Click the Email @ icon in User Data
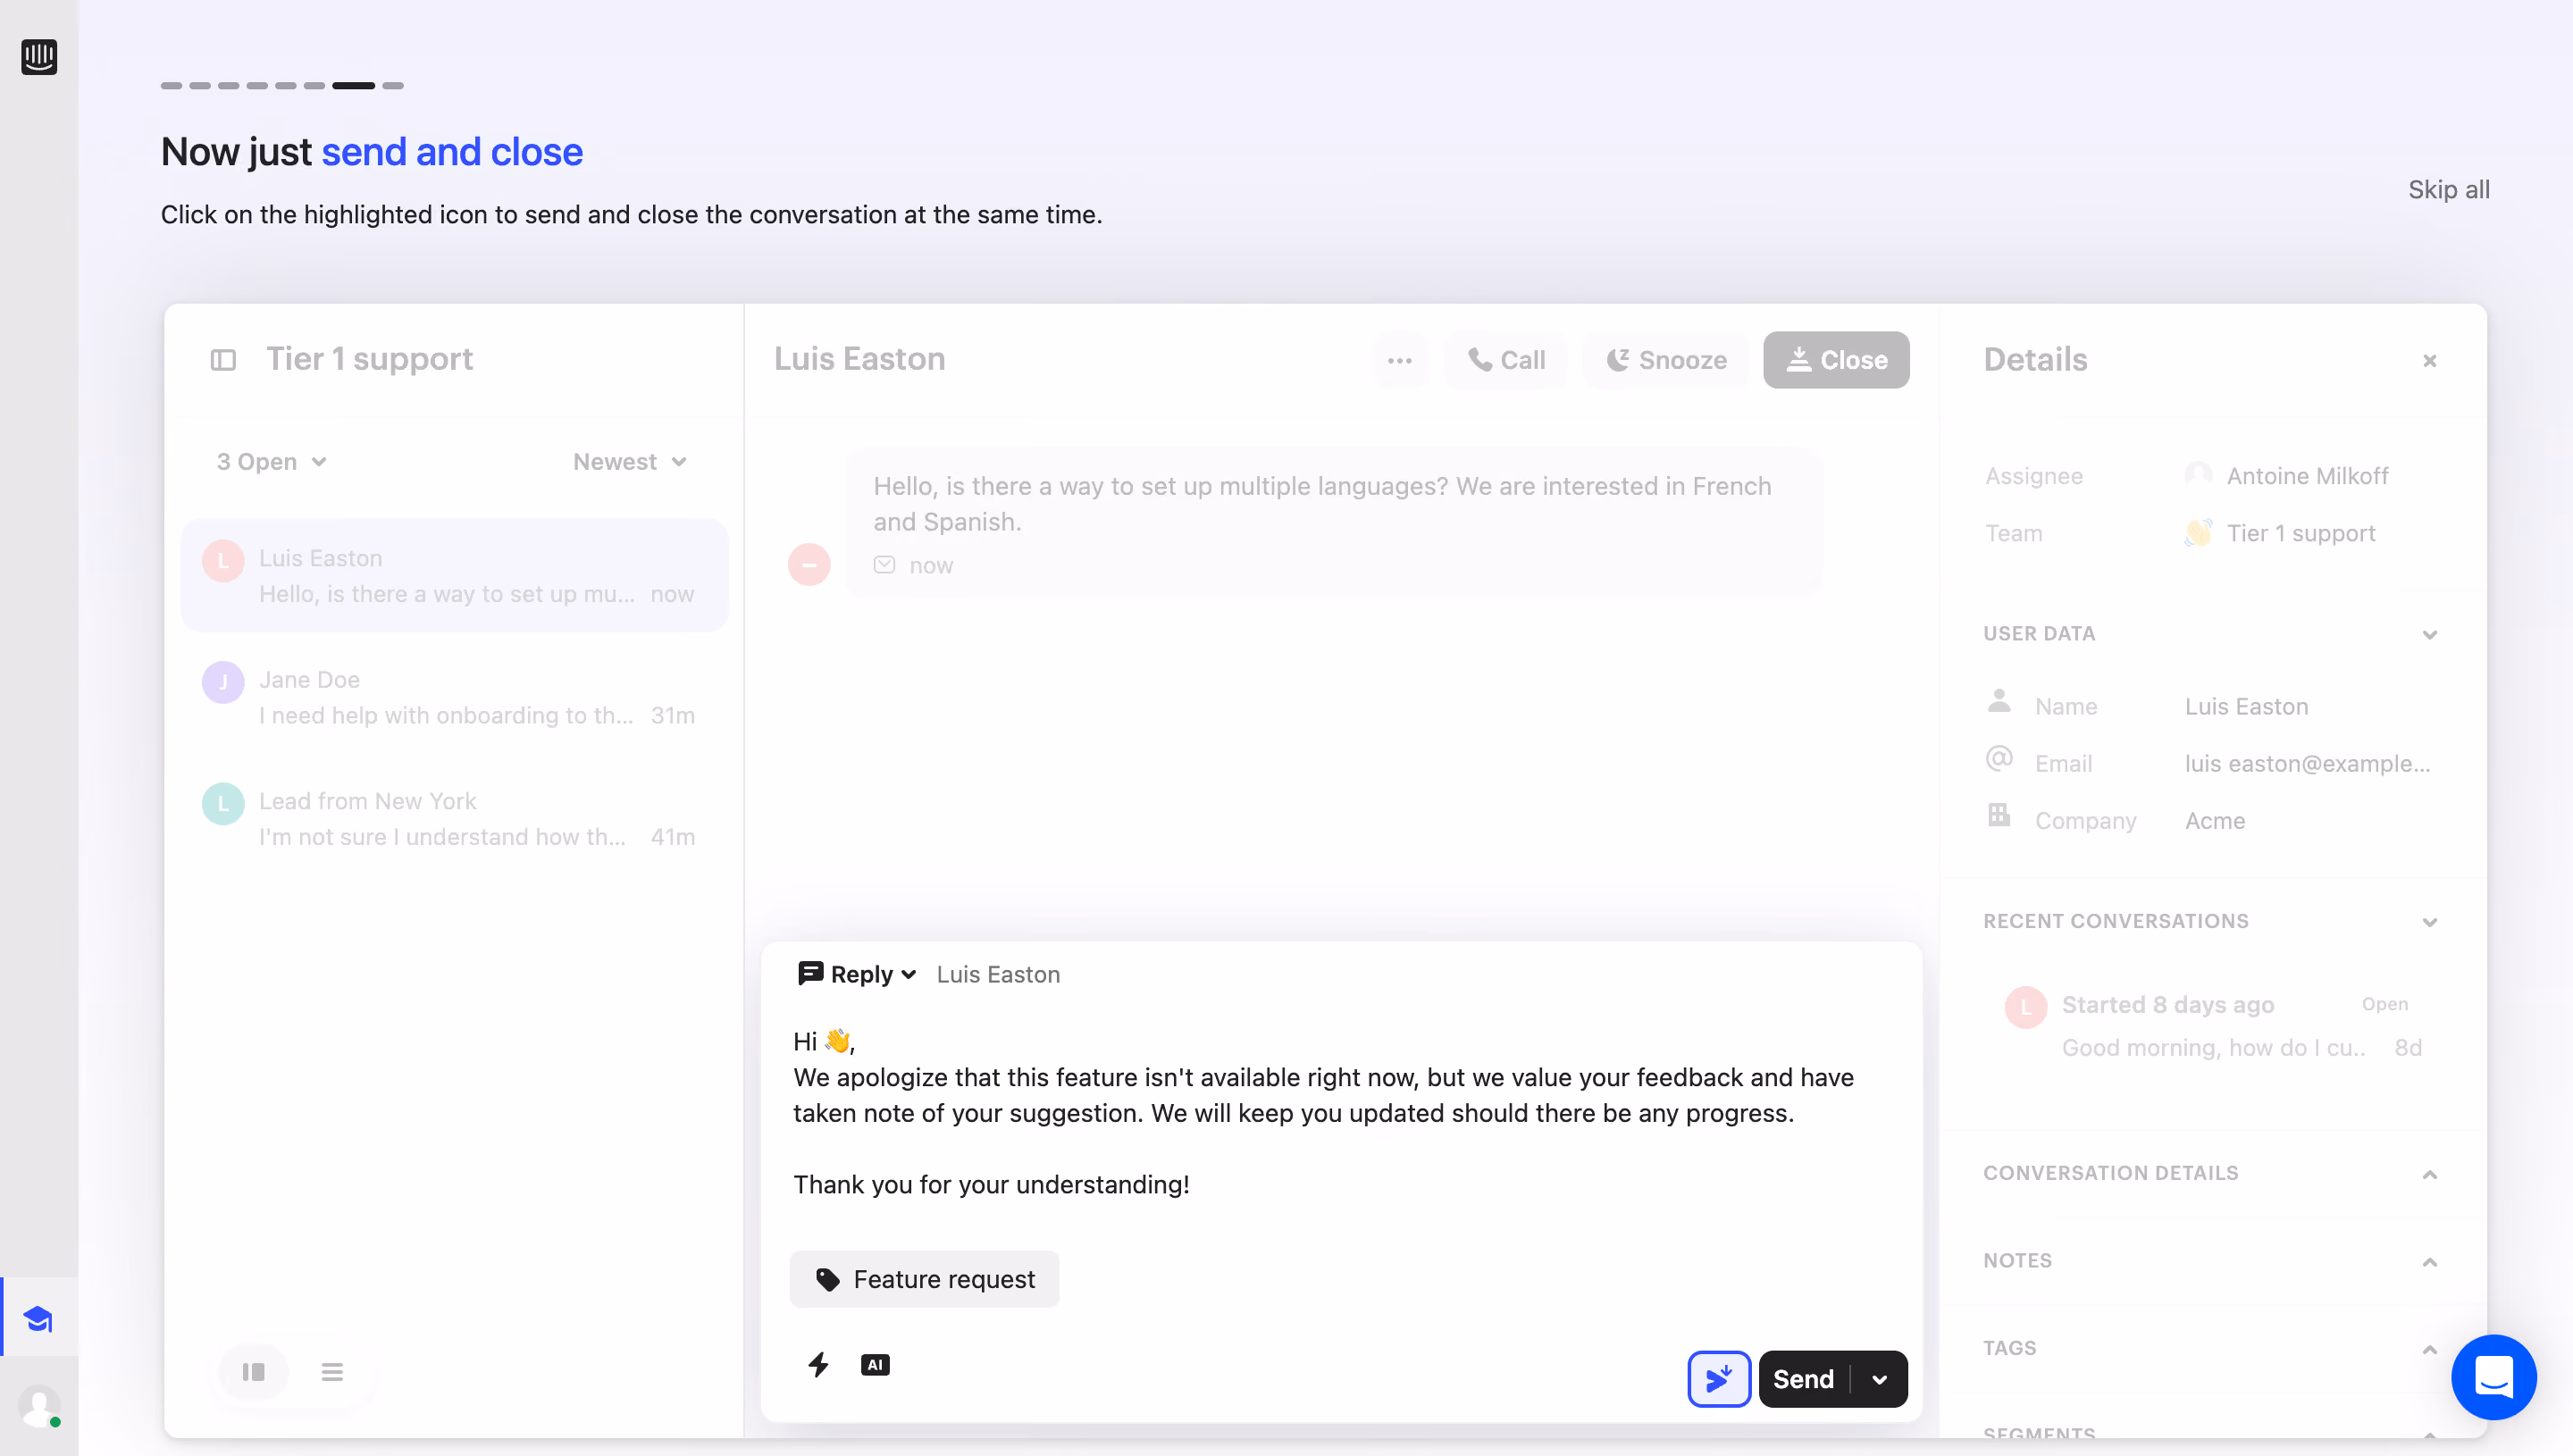This screenshot has width=2573, height=1456. (x=1998, y=759)
